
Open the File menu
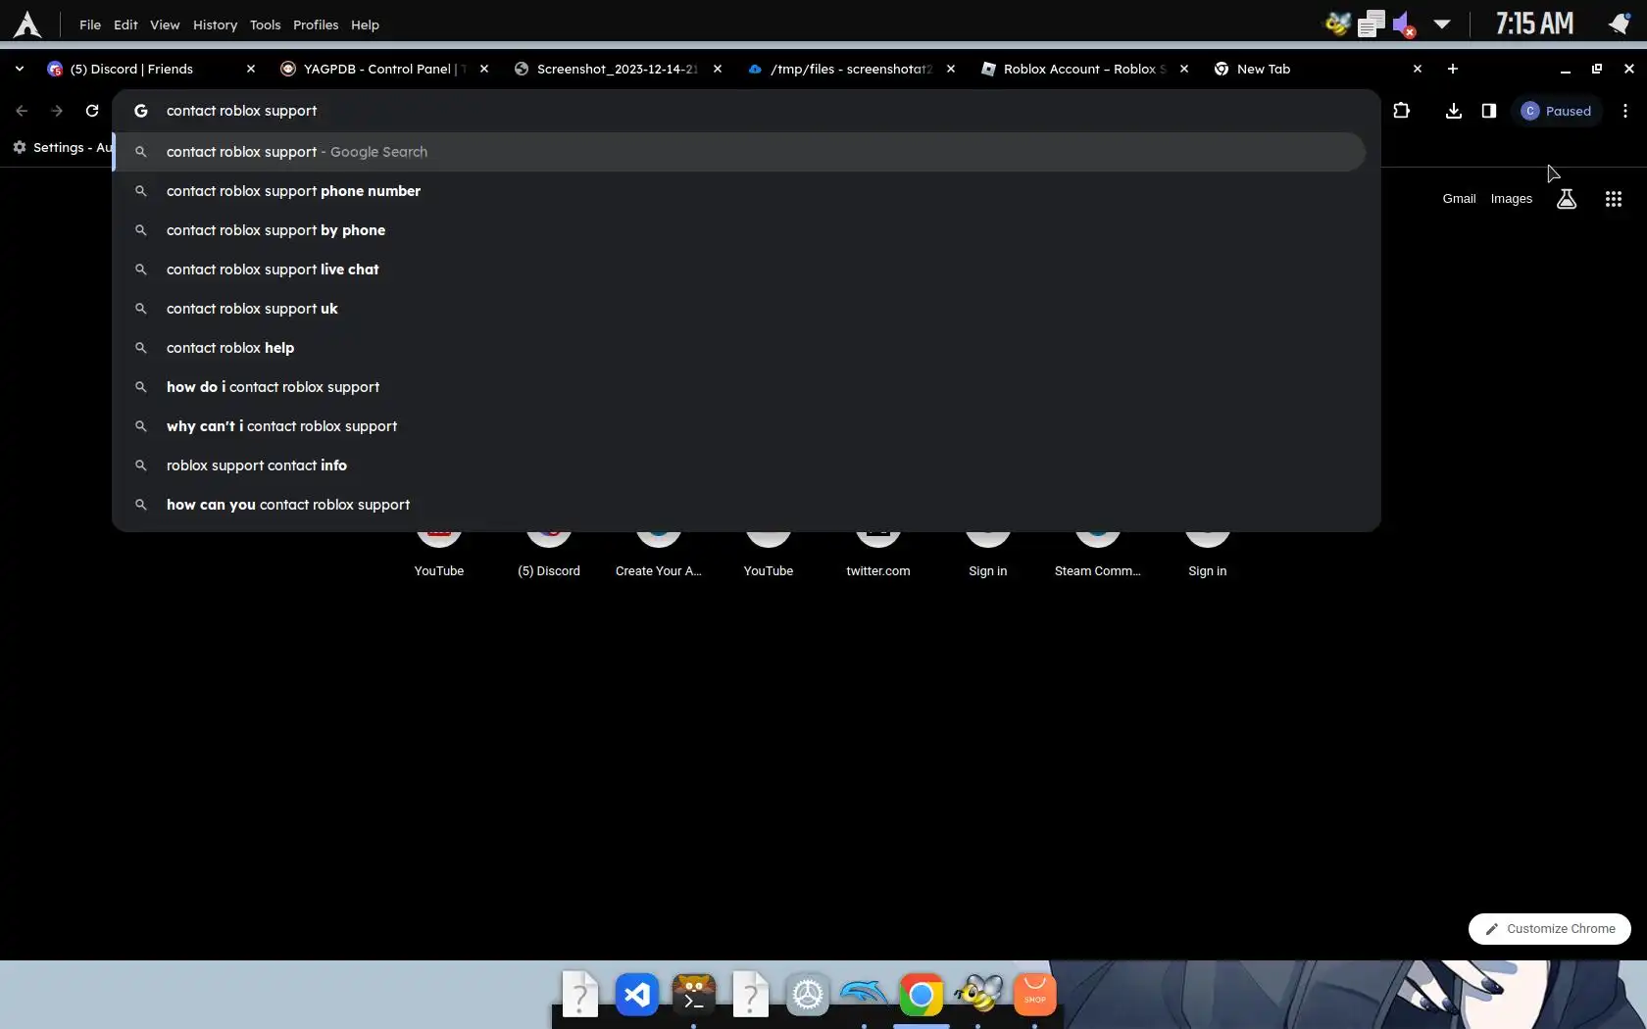(90, 24)
